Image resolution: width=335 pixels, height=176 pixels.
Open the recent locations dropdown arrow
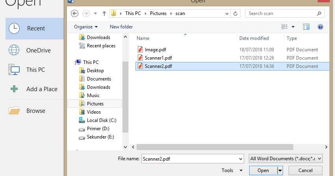coord(96,13)
